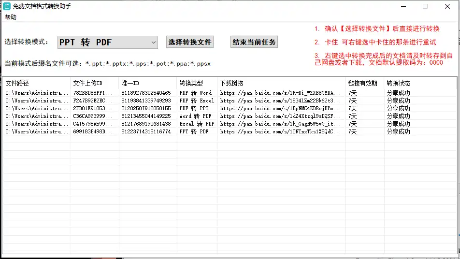Close the 免费文档格式转换助手 window
This screenshot has height=259, width=460.
click(447, 6)
